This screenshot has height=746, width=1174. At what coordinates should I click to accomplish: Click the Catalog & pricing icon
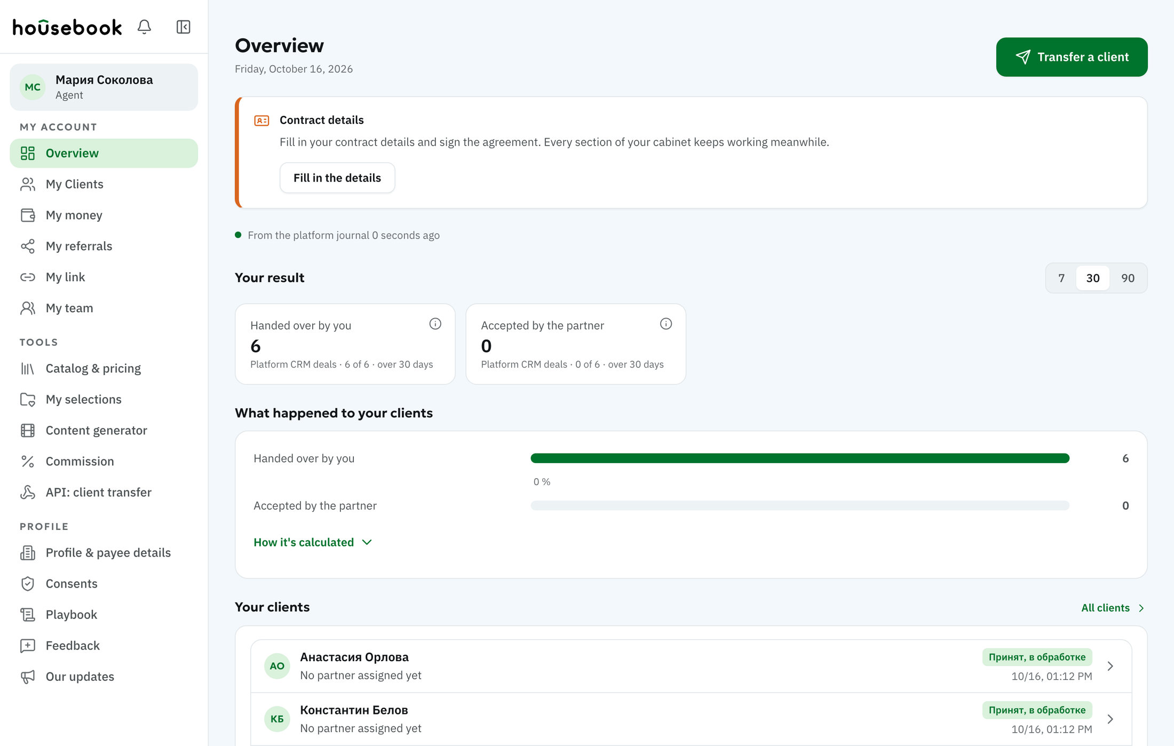[x=28, y=368]
